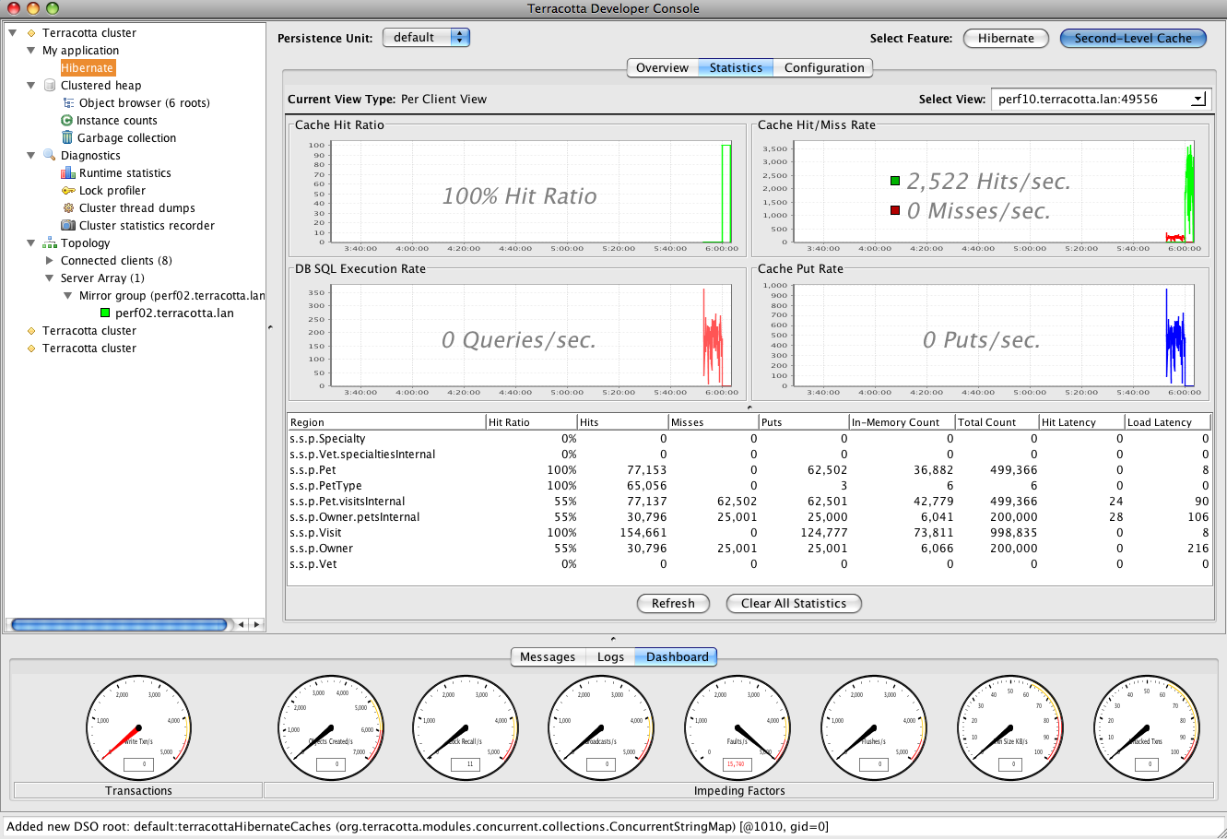1227x839 pixels.
Task: Click the tree panel horizontal scrollbar thumb
Action: (118, 624)
